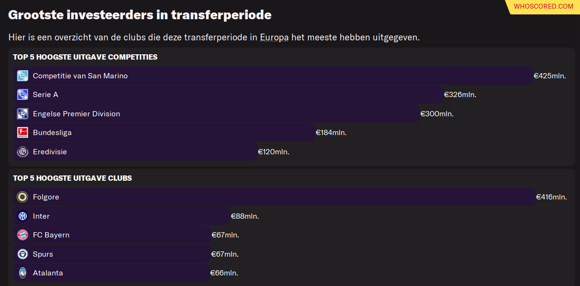
Task: Click the Bundesliga spending bar
Action: tap(164, 133)
